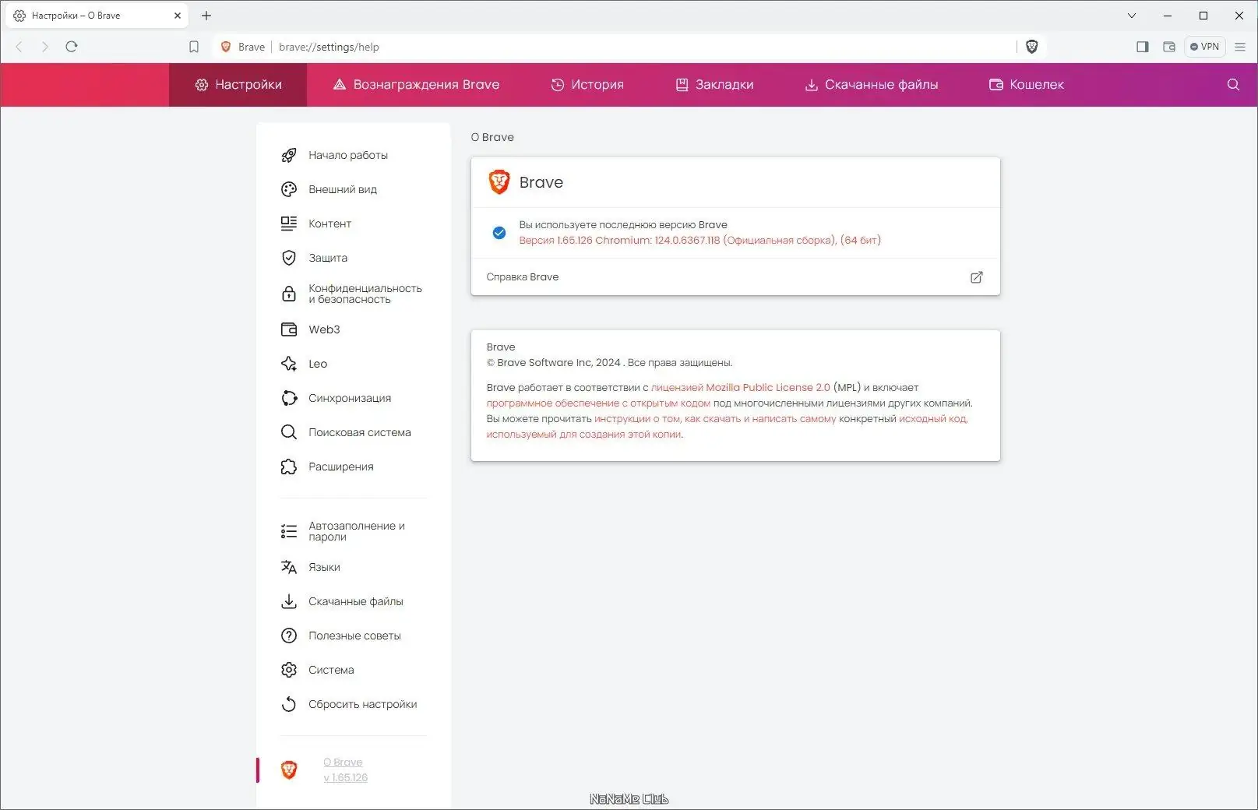1258x810 pixels.
Task: Switch to Вознаграждения Brave tab
Action: click(x=416, y=85)
